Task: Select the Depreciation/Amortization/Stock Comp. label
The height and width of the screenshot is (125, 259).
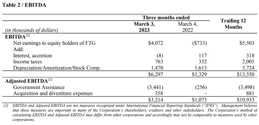Action: (x=57, y=68)
